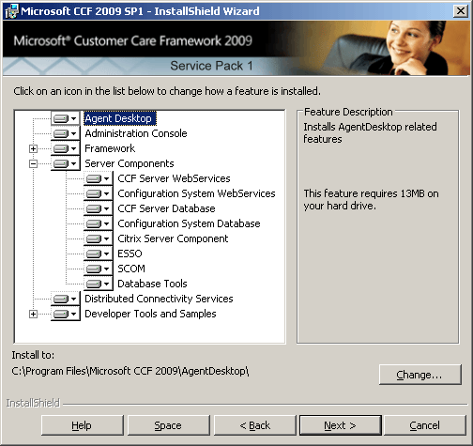Open the CCF Server Database install dropdown
This screenshot has width=473, height=446.
pos(98,208)
